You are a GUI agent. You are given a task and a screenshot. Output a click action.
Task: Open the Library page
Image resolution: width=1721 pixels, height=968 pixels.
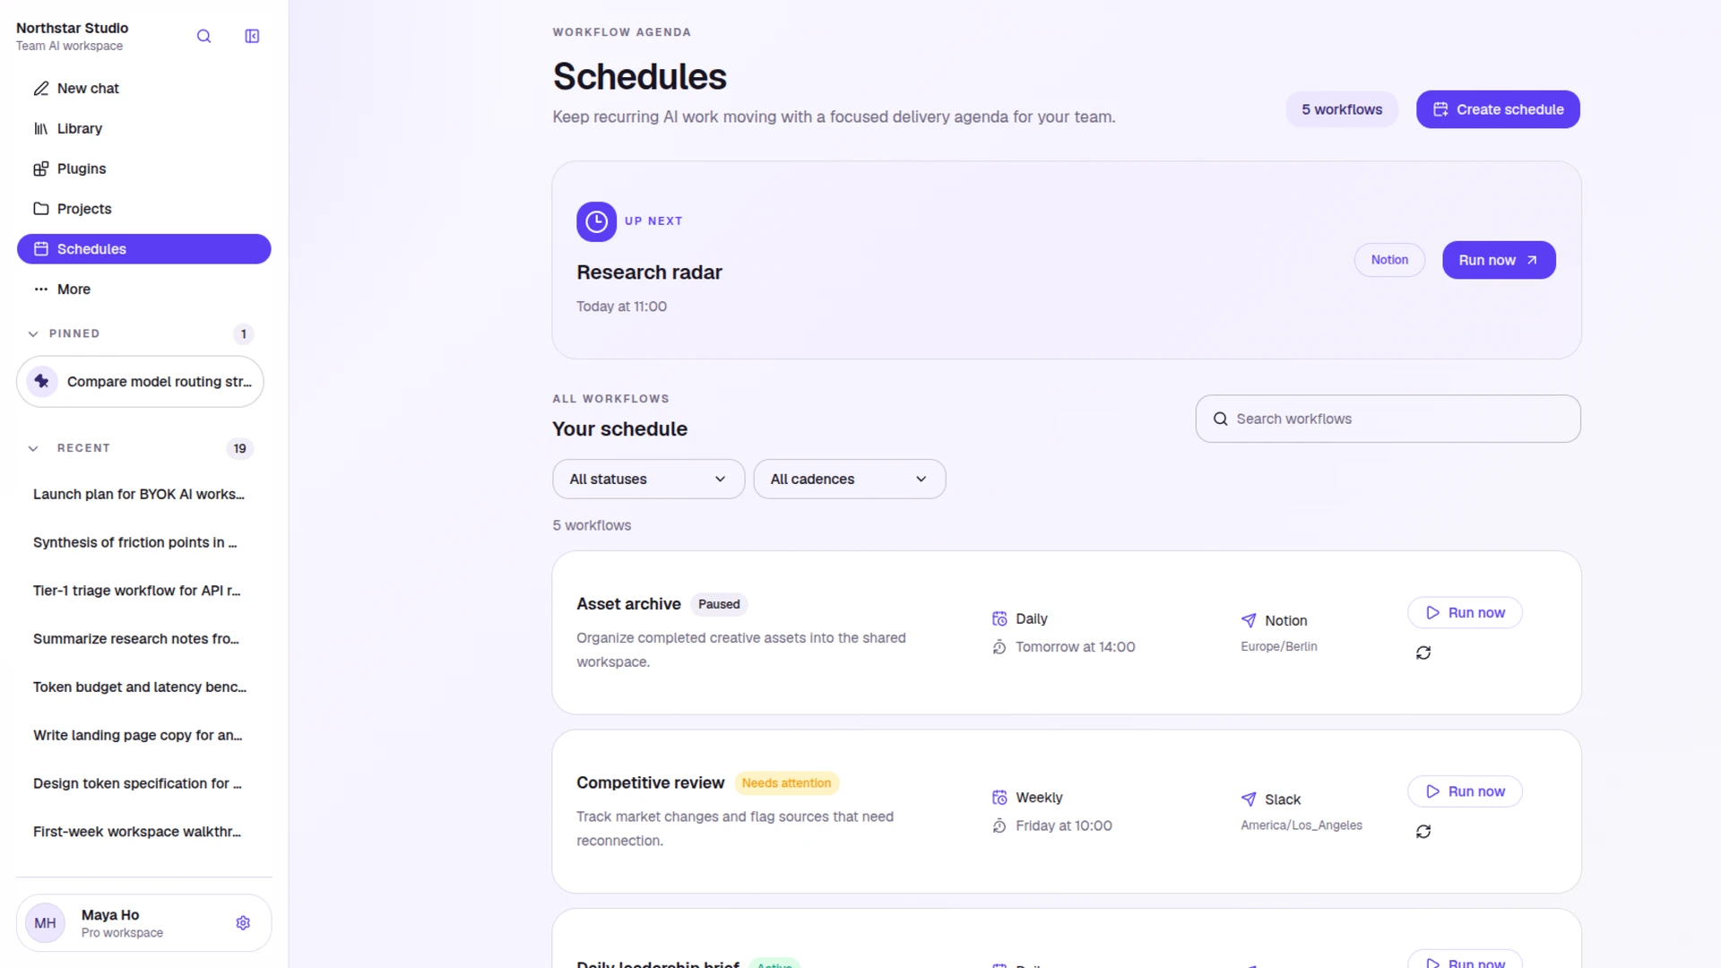pyautogui.click(x=143, y=129)
